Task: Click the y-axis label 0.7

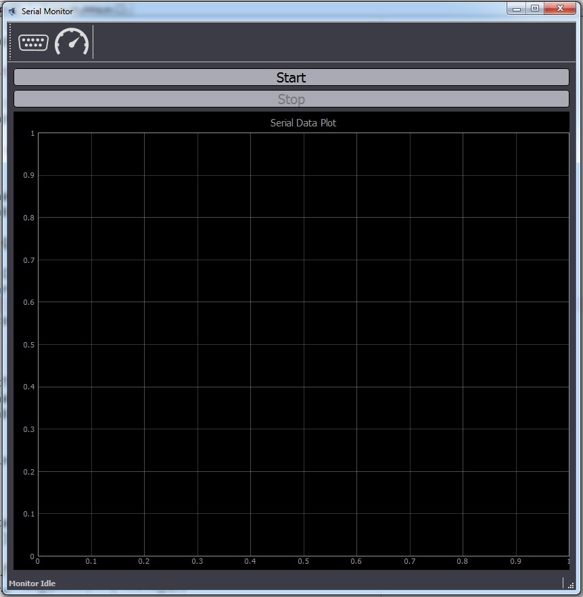Action: [28, 260]
